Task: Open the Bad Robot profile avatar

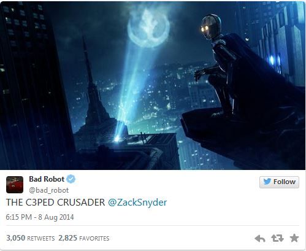Action: point(15,185)
